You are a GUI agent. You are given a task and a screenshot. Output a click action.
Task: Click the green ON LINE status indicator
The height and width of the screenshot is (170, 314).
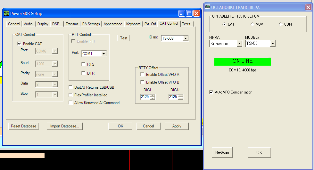click(x=243, y=61)
